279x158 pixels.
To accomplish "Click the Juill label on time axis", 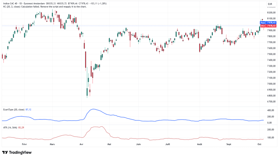I will (167, 144).
